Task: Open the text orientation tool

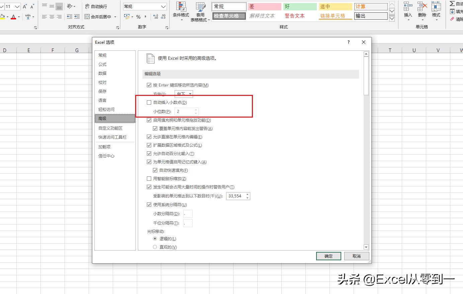Action: pos(71,6)
